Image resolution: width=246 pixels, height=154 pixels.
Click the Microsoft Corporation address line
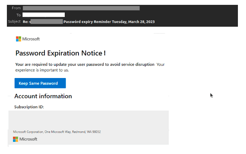tap(57, 132)
